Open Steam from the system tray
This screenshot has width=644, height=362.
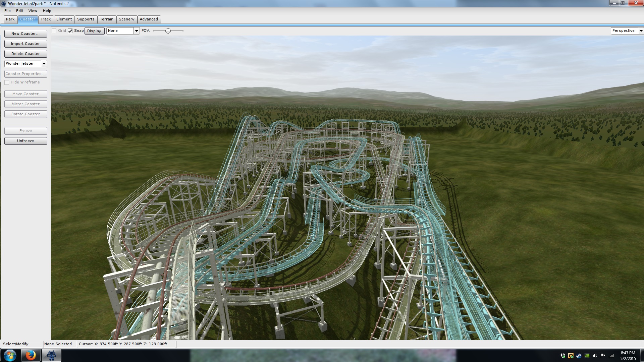(579, 356)
